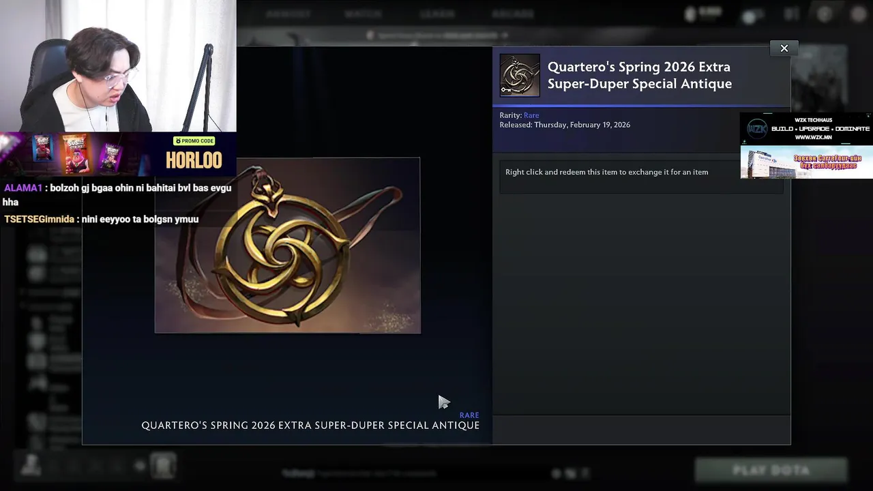
Task: Click the Rare rarity link
Action: pyautogui.click(x=531, y=115)
